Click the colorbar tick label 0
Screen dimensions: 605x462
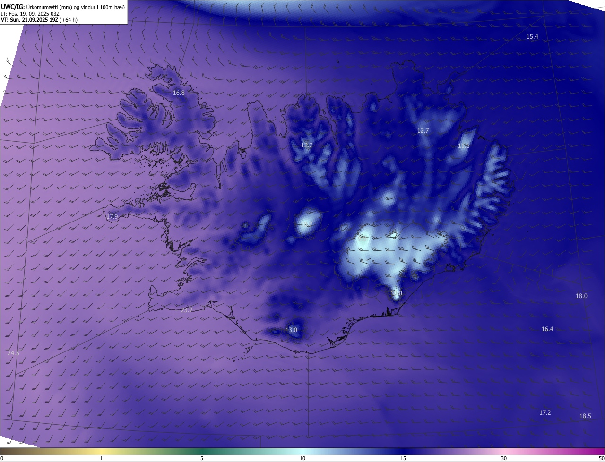pyautogui.click(x=2, y=459)
